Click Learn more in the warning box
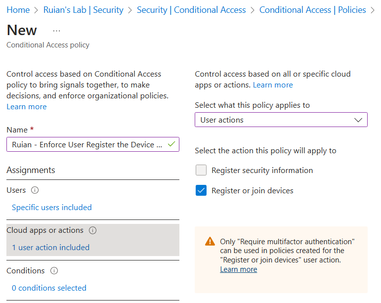 pos(239,269)
